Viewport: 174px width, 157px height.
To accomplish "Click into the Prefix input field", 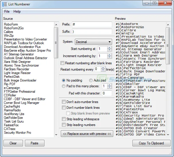I will pos(92,24).
